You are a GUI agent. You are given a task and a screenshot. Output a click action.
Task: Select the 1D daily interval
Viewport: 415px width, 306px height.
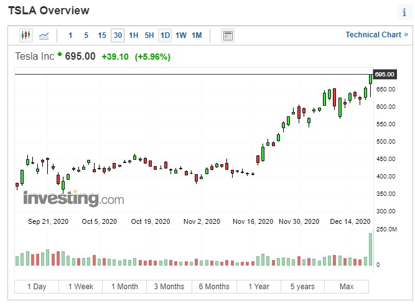[165, 35]
